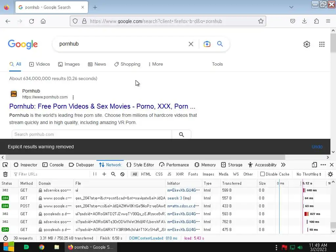The height and width of the screenshot is (252, 336).
Task: Click the Filter URLs input field
Action: (52, 174)
